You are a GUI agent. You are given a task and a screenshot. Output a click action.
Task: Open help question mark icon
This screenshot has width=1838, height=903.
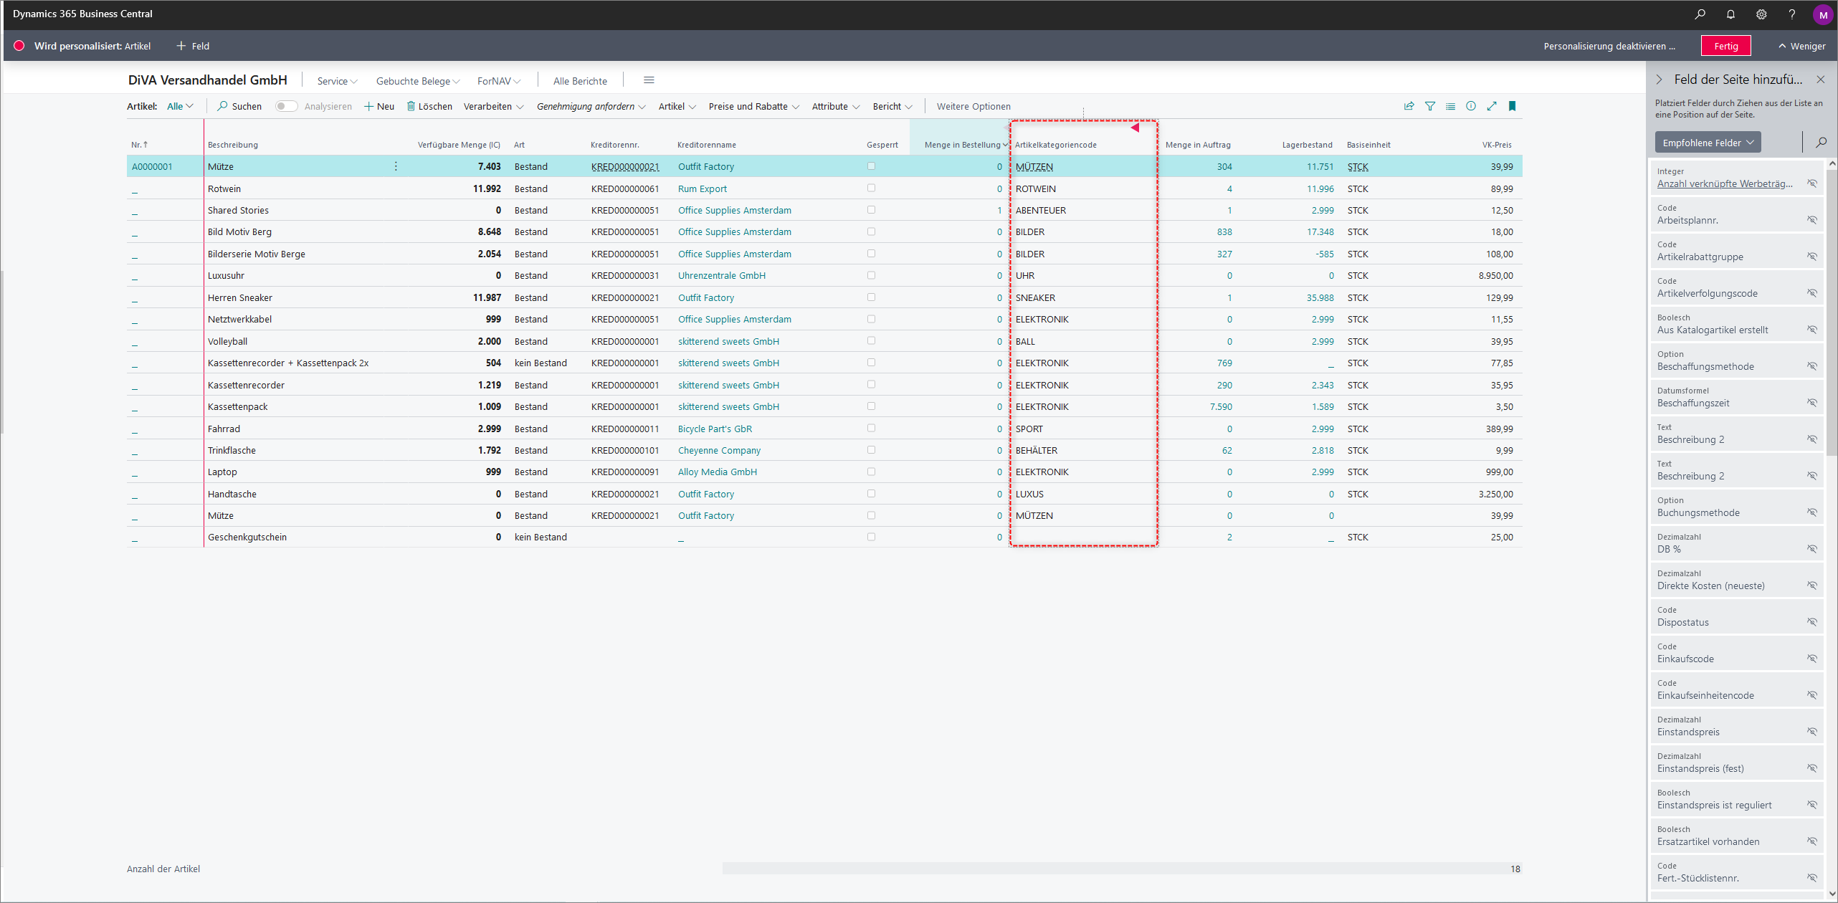(x=1792, y=14)
